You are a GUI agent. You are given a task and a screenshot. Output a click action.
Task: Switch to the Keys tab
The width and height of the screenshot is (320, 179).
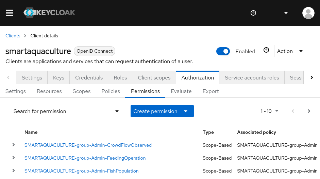tap(58, 77)
